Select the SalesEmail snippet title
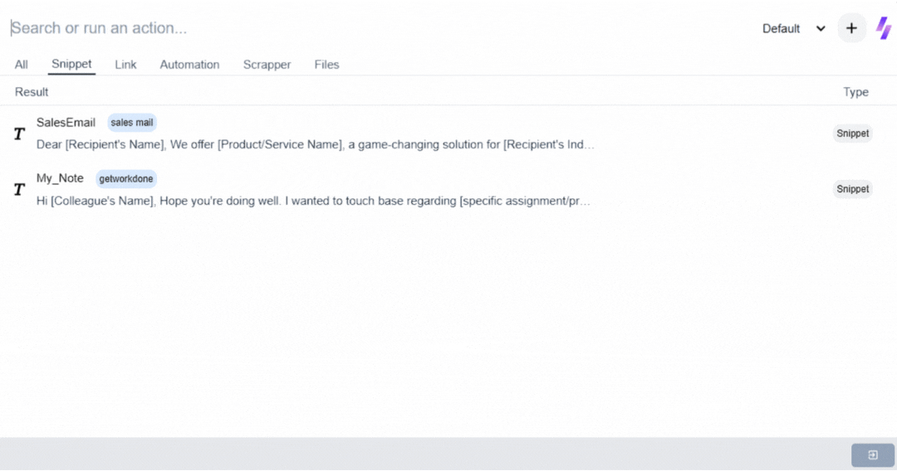Screen dimensions: 897x471 (66, 123)
